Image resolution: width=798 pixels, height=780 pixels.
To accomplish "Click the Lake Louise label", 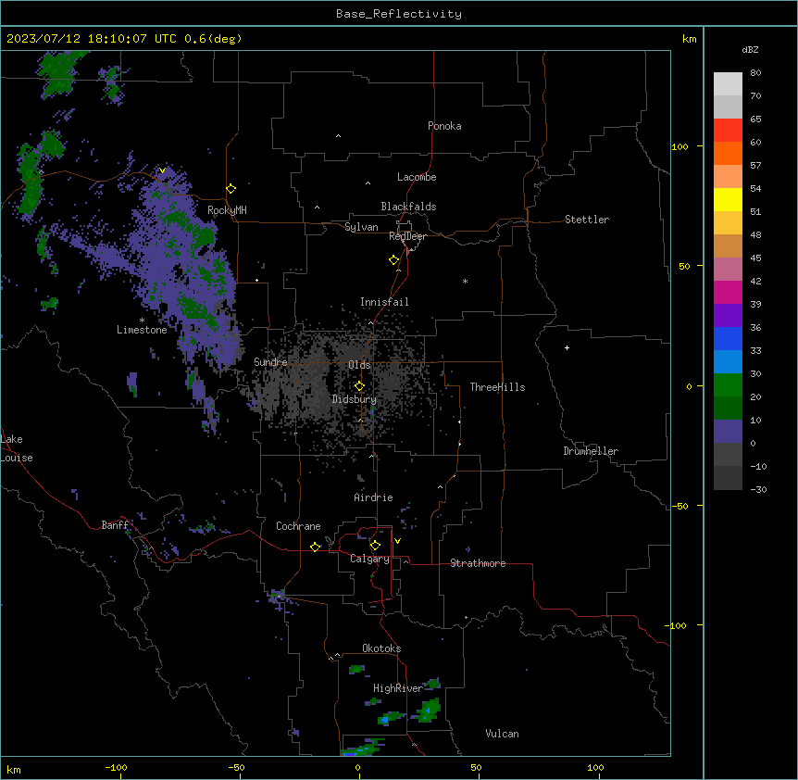I will point(17,448).
